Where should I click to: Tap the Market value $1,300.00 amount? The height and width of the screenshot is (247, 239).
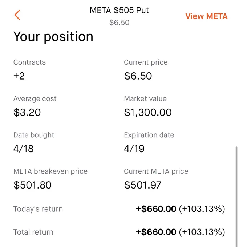(x=148, y=112)
